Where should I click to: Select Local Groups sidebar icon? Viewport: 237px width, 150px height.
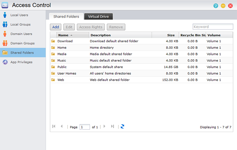5,25
